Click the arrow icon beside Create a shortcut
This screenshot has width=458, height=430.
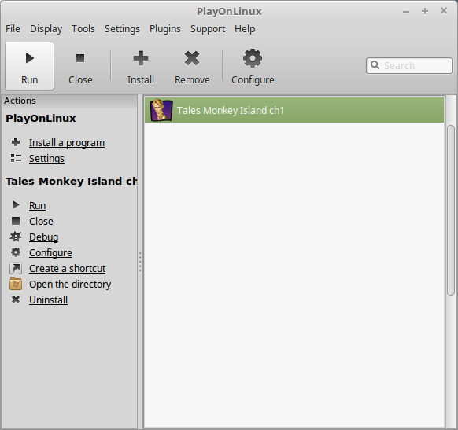pyautogui.click(x=16, y=268)
